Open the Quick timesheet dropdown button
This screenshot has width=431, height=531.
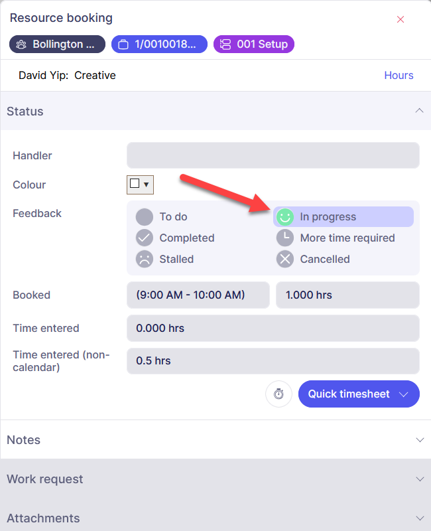coord(359,394)
